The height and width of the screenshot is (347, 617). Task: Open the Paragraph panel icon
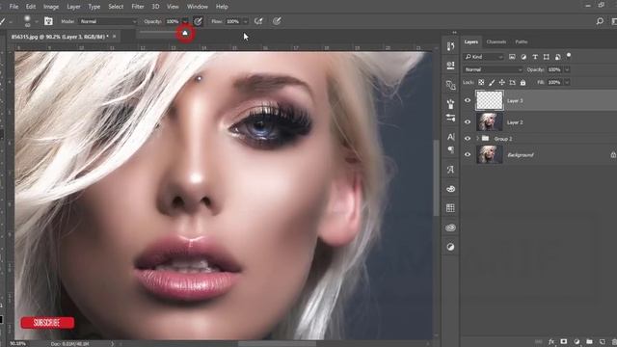pos(450,150)
